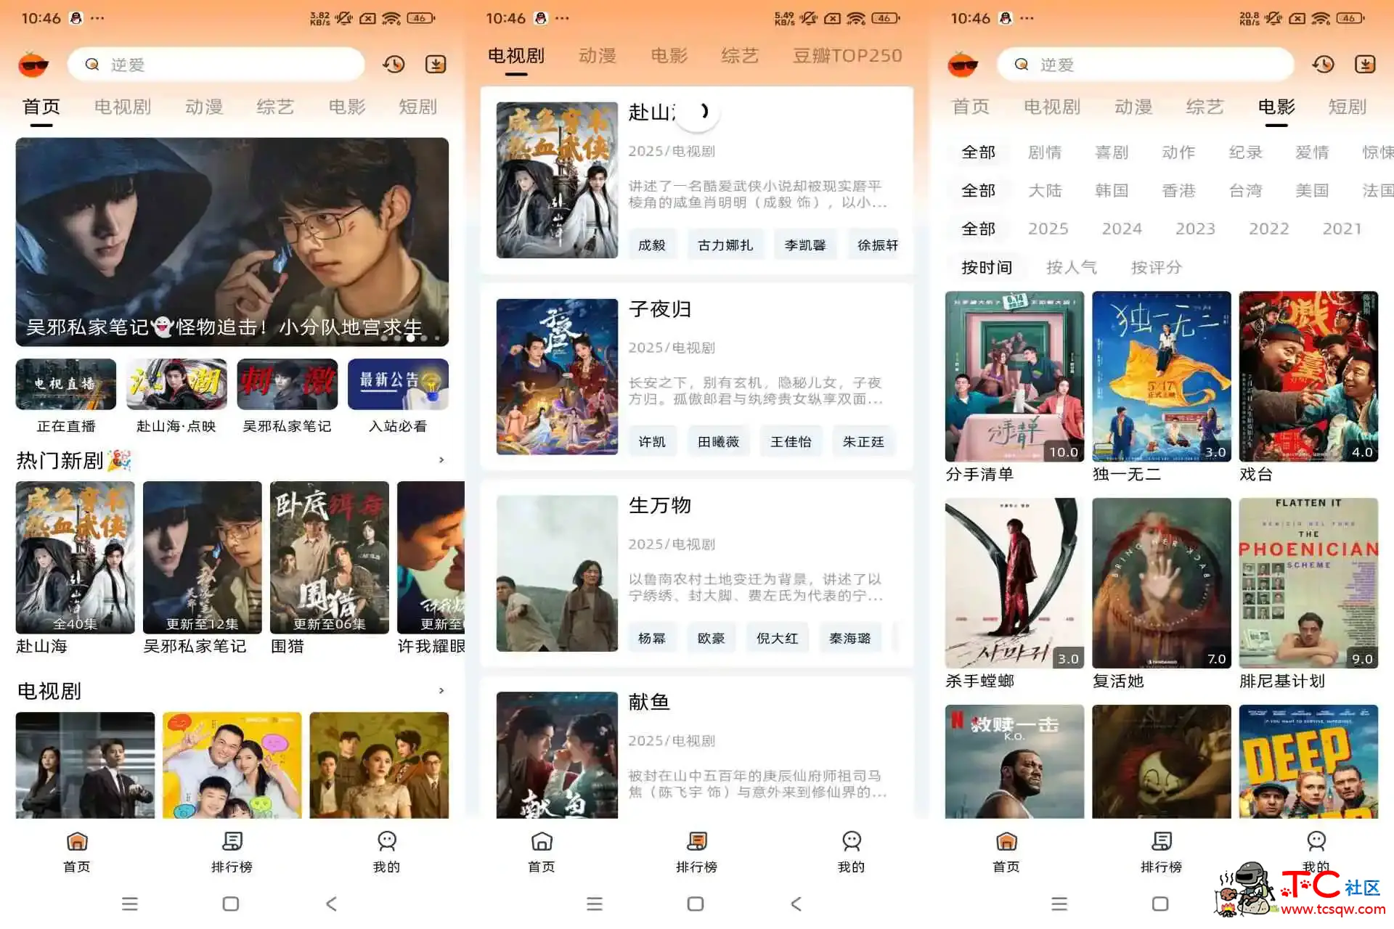This screenshot has height=929, width=1394.
Task: Select 美国 region filter
Action: click(1312, 191)
